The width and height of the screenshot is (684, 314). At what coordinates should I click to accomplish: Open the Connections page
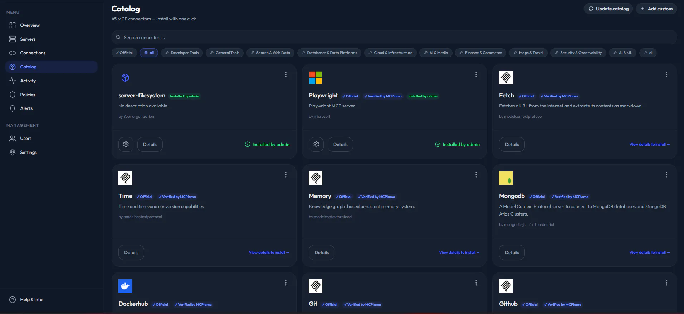point(51,53)
